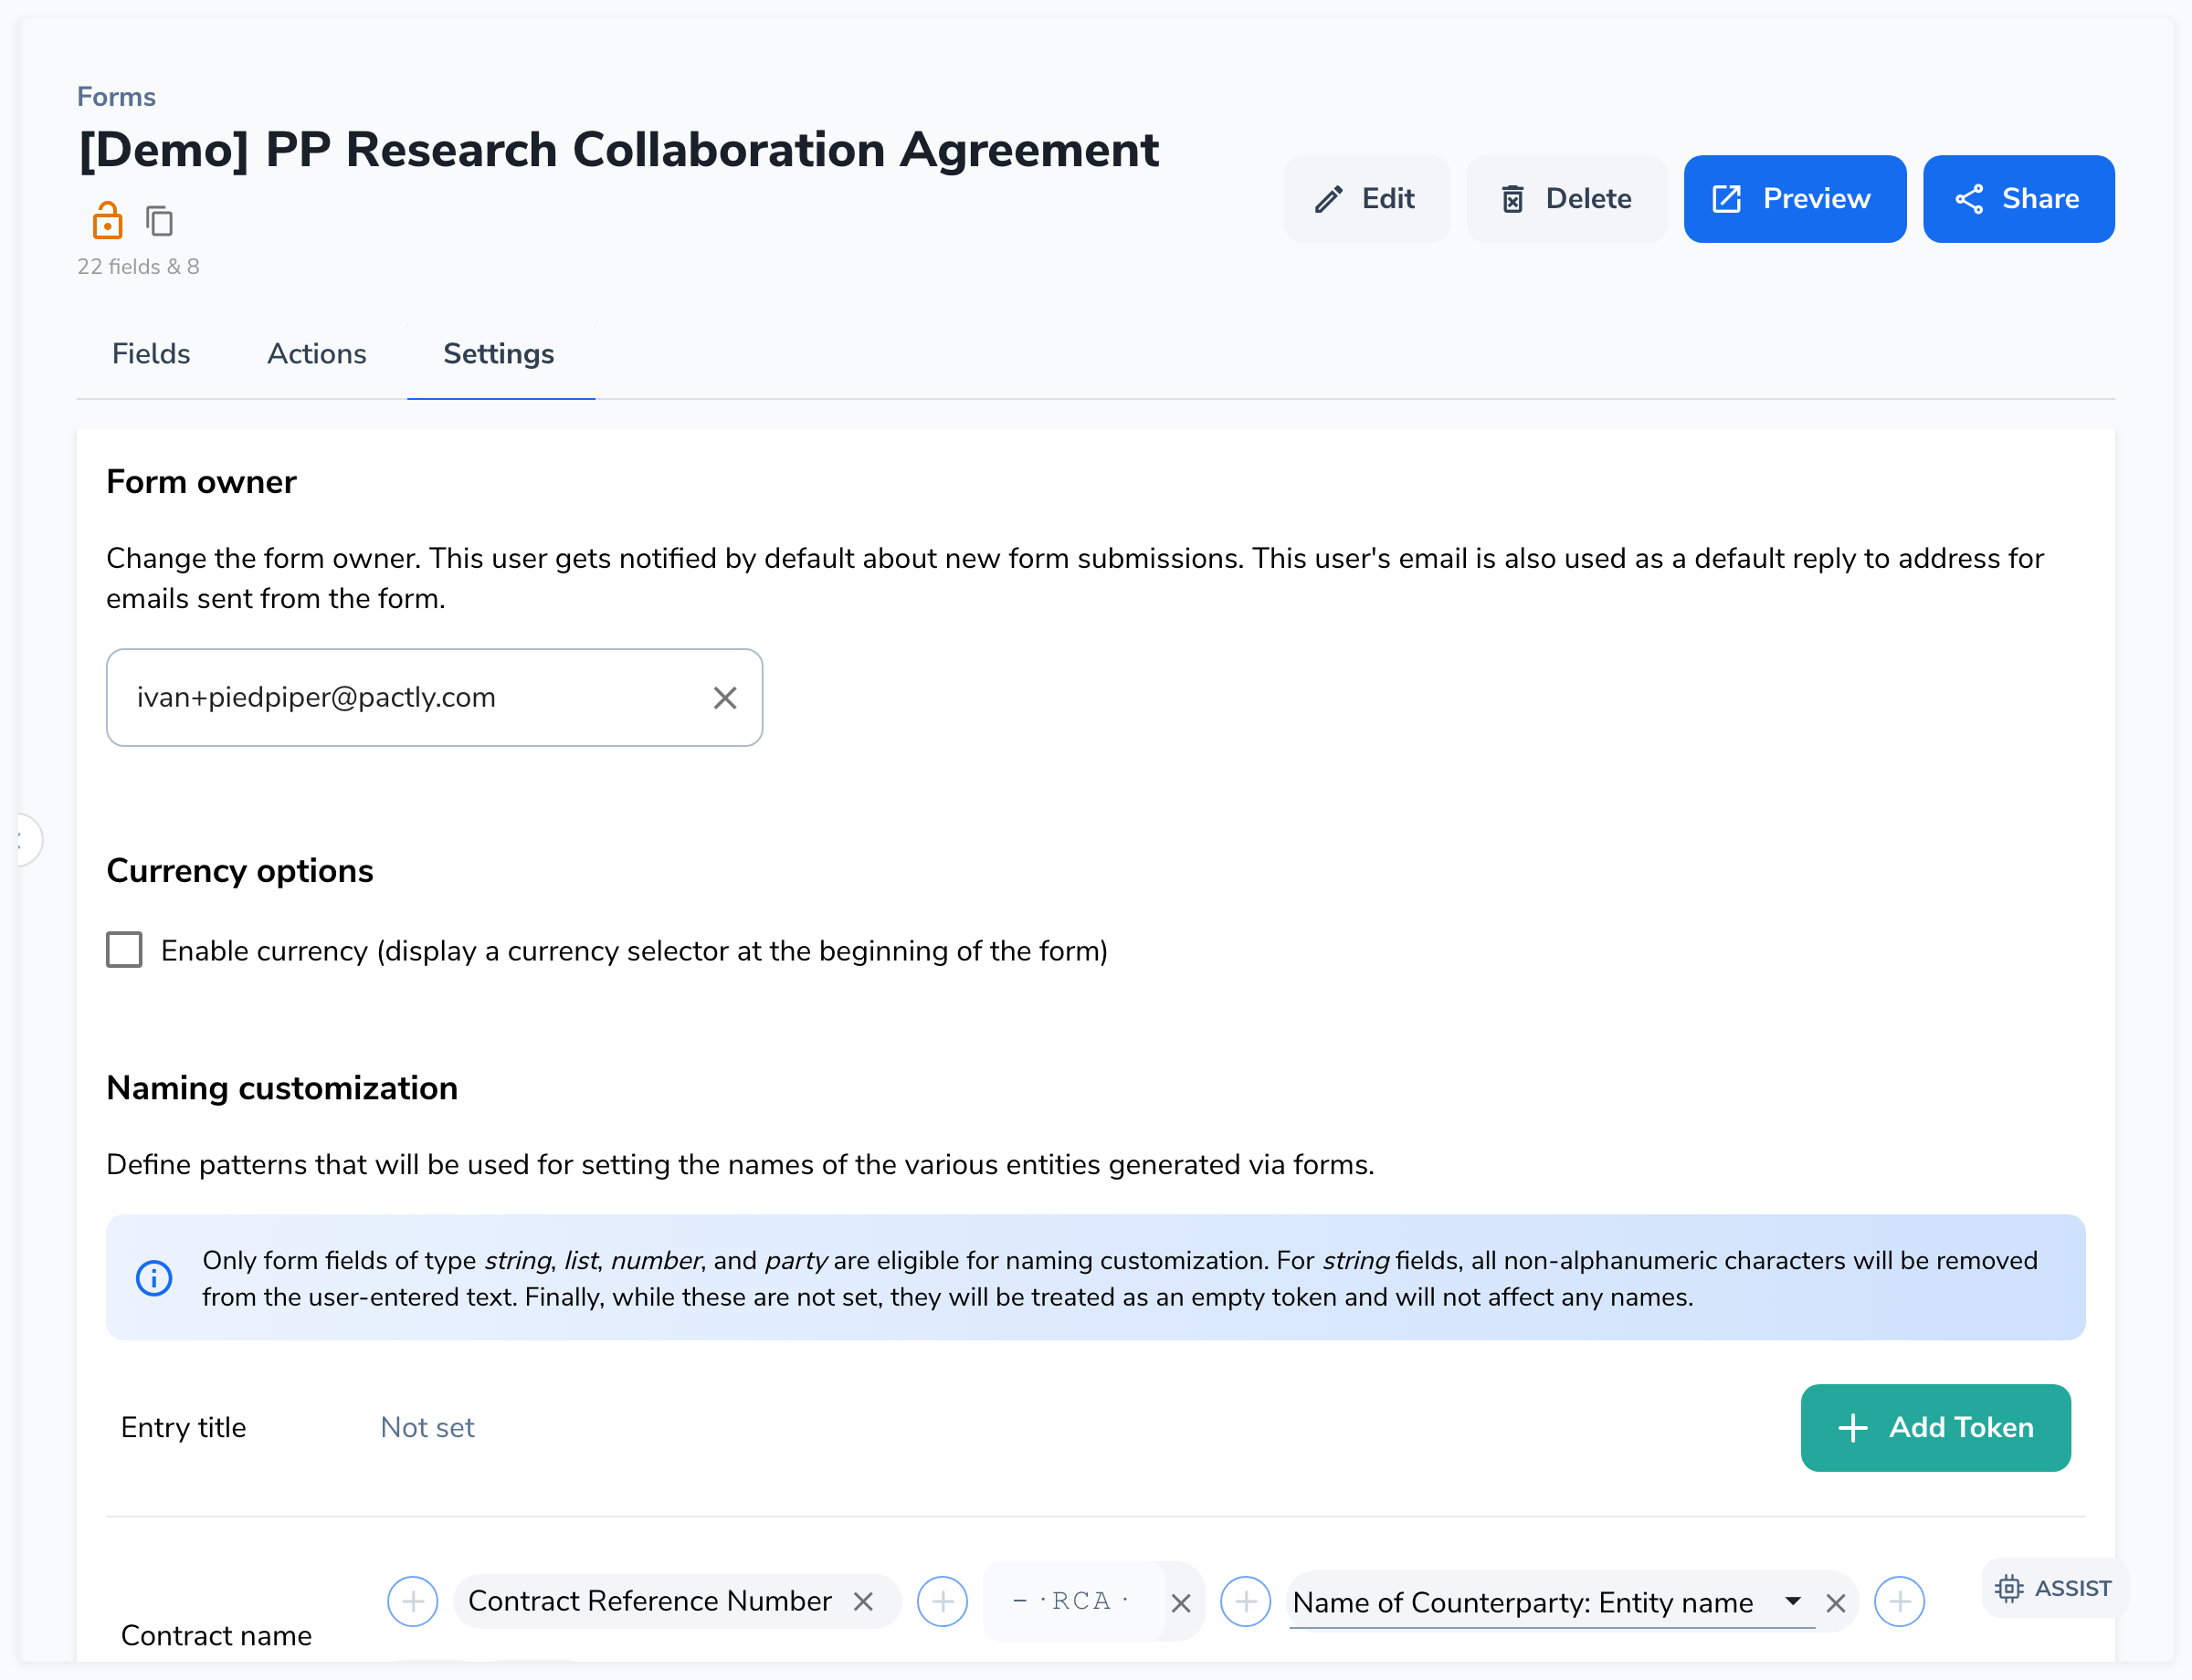Click the form owner email field

point(434,698)
